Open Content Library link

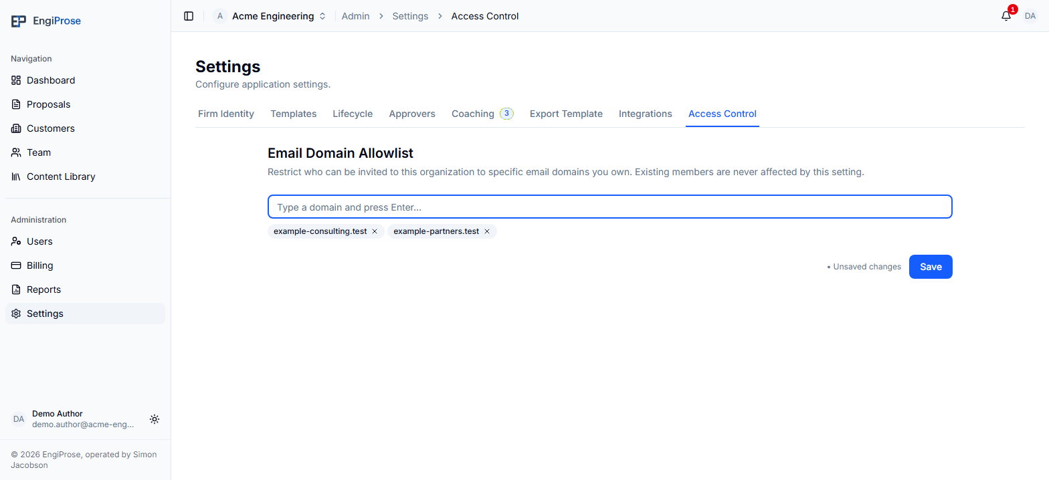[x=85, y=176]
